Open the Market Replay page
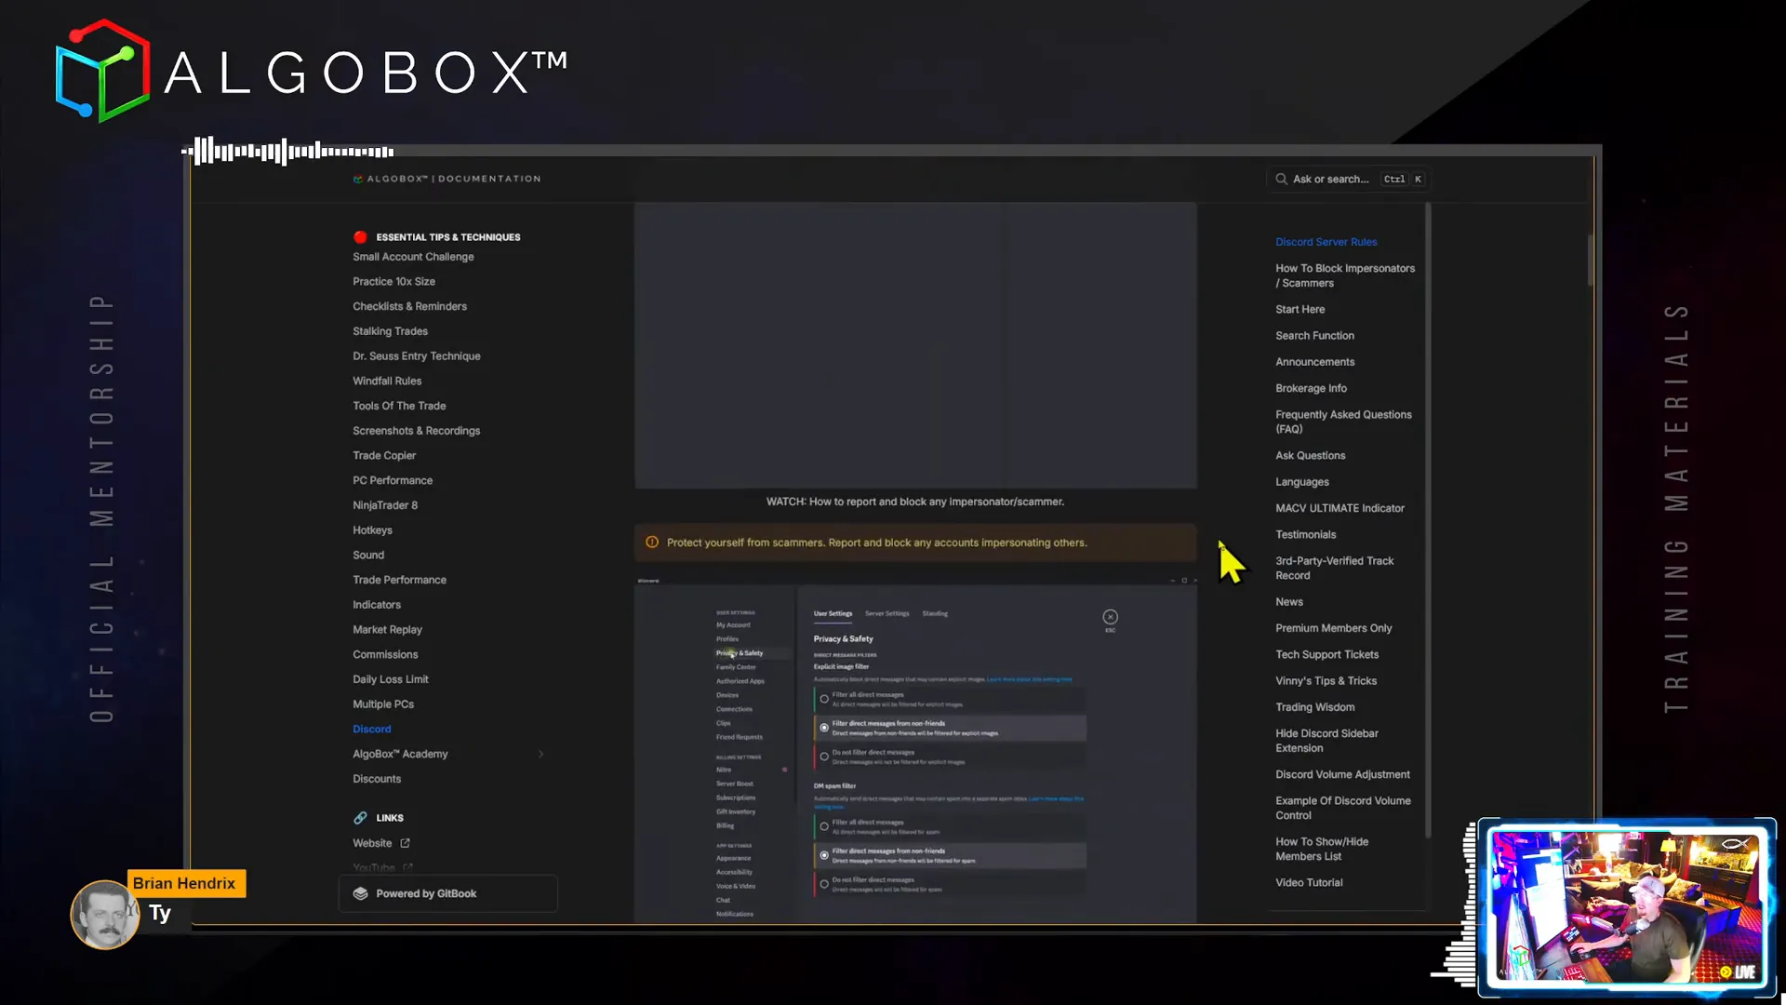The height and width of the screenshot is (1005, 1786). 387,630
